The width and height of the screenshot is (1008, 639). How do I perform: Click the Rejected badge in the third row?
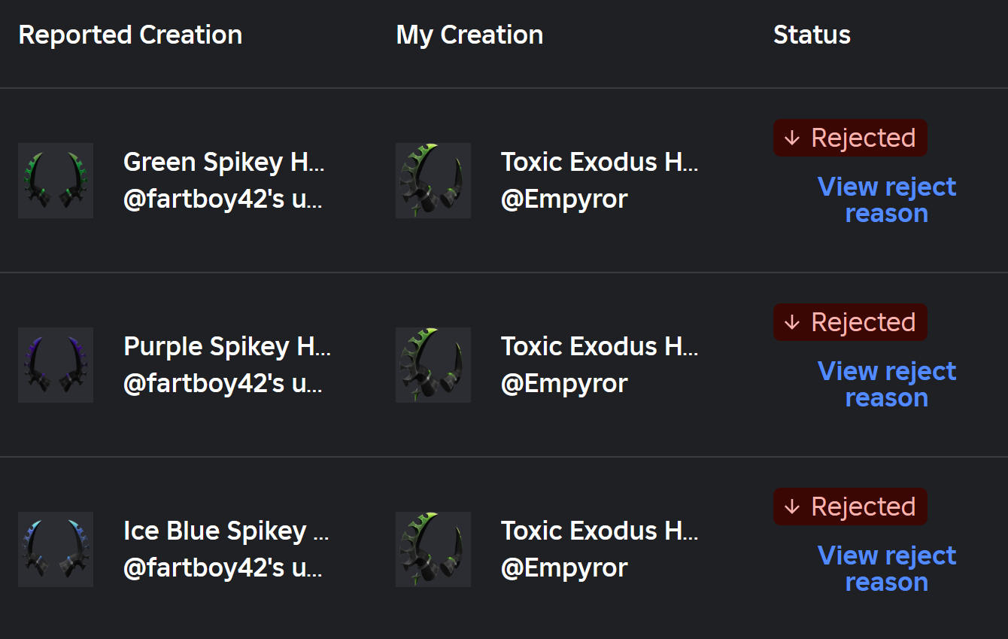click(850, 507)
